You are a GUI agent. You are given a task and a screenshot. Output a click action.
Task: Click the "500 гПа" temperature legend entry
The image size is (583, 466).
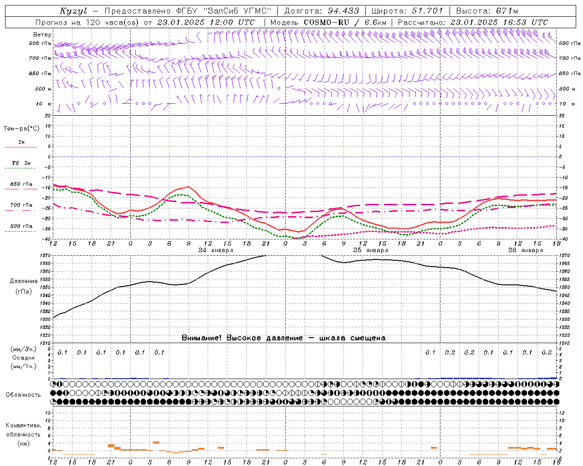click(21, 226)
